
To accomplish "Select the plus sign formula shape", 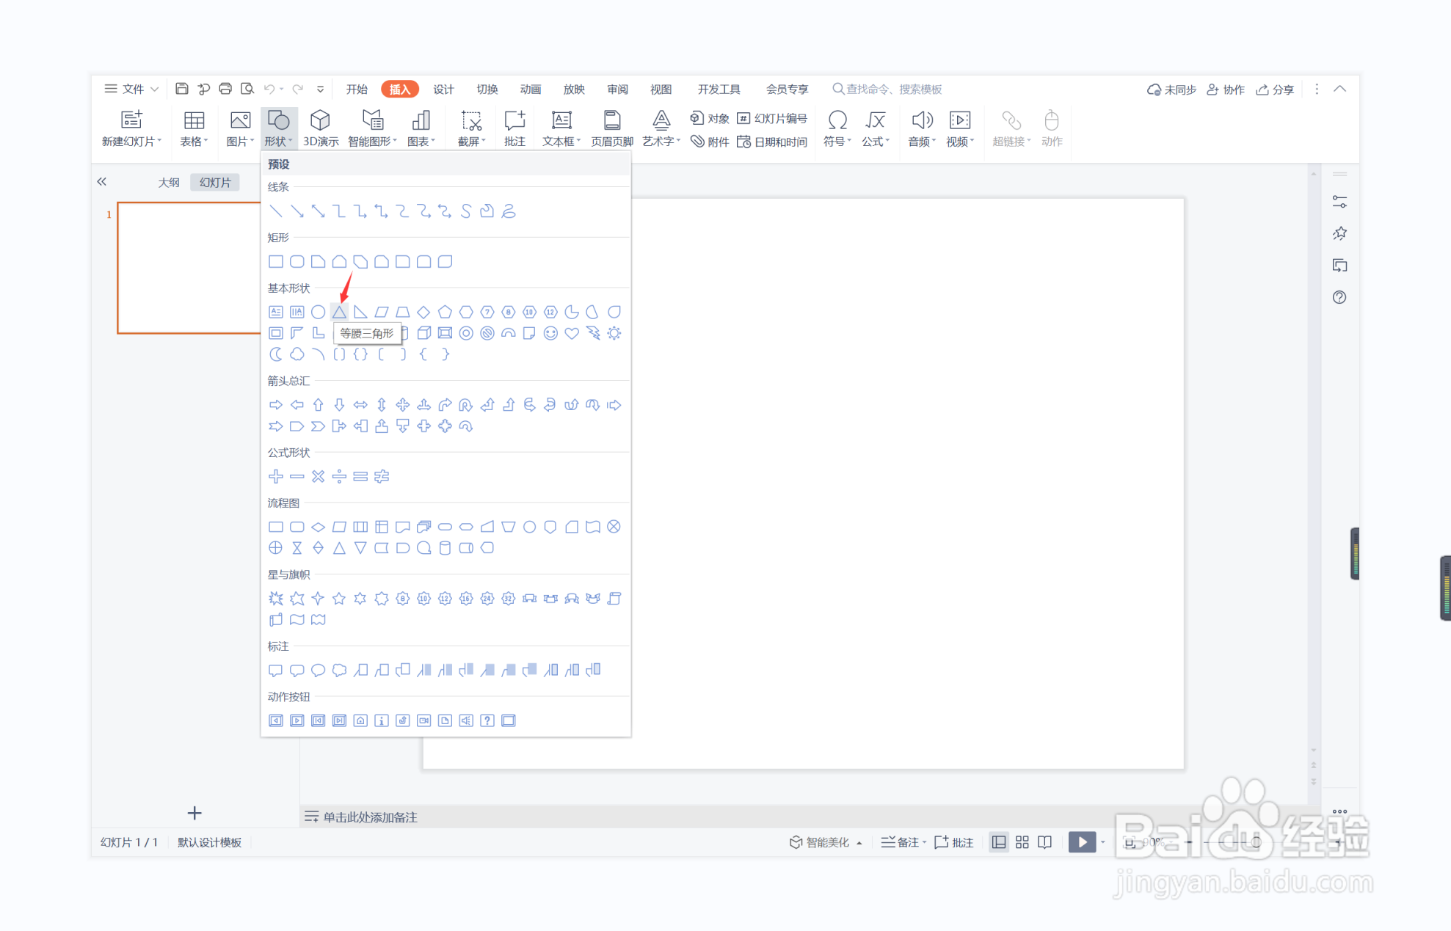I will (276, 477).
